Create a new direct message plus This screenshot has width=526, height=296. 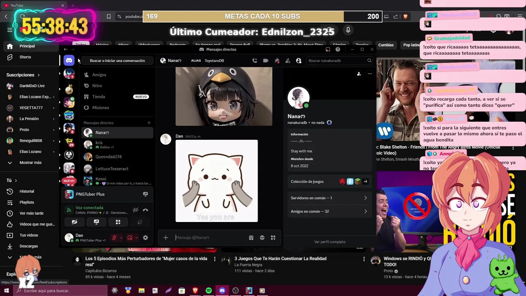point(149,123)
